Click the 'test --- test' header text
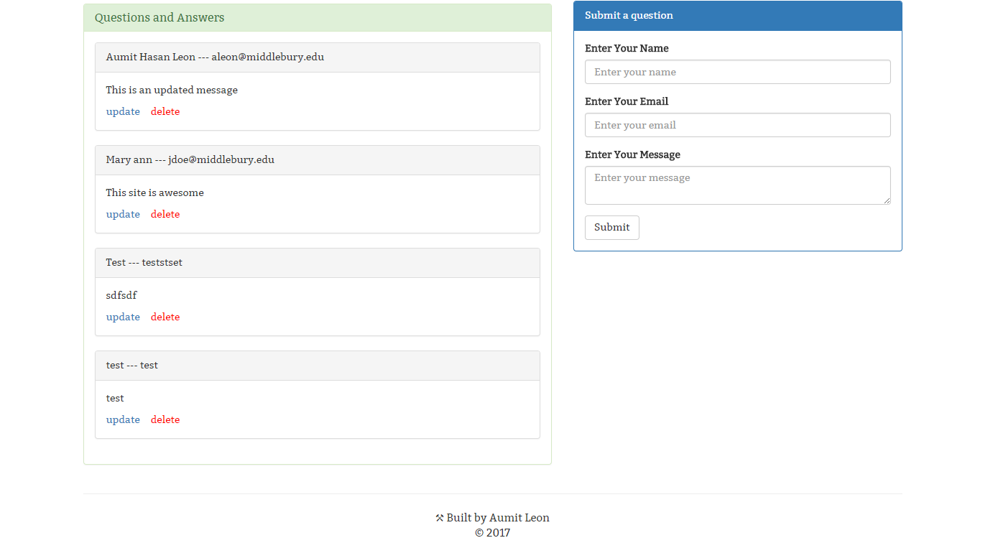The width and height of the screenshot is (998, 543). (x=132, y=366)
